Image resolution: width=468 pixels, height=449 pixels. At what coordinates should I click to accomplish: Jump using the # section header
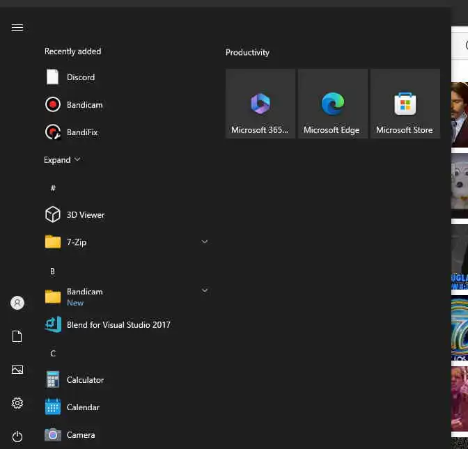53,188
